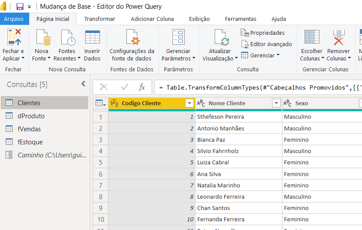
Task: Select the Codigo Cliente column header
Action: pos(141,103)
